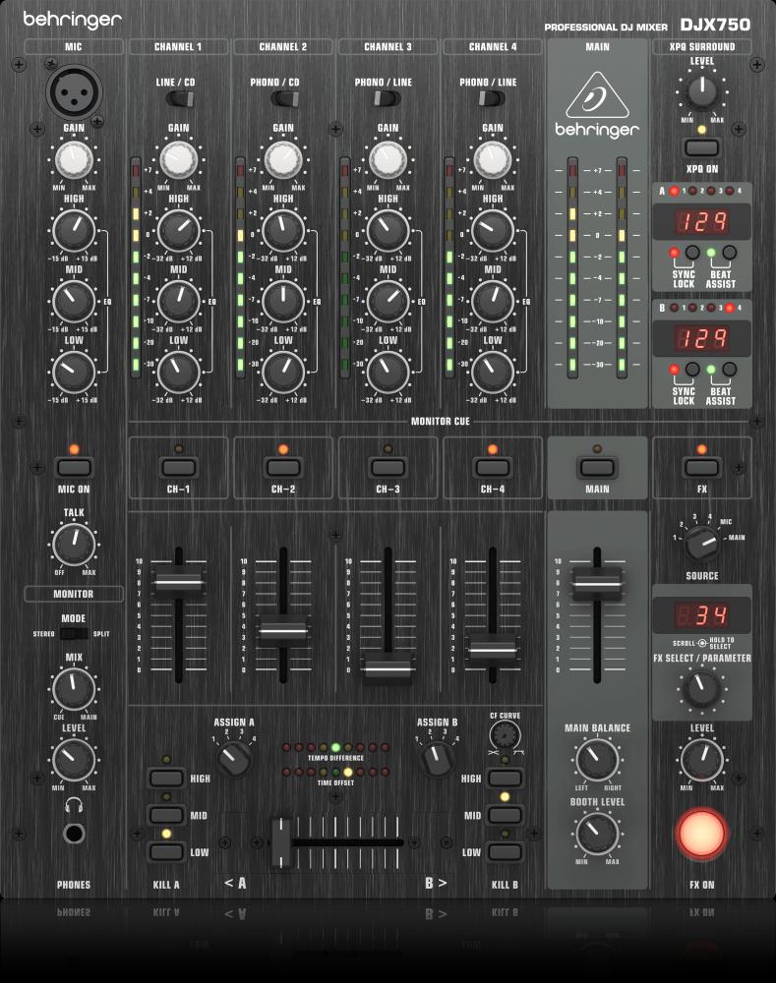The image size is (776, 983).
Task: Click the CF Curve knob
Action: 505,734
